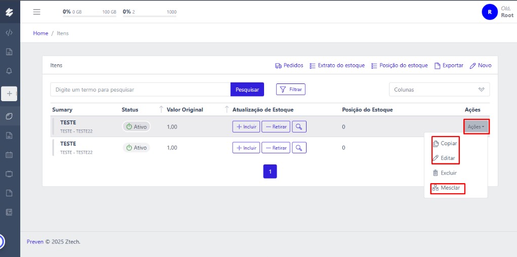Image resolution: width=517 pixels, height=257 pixels.
Task: Click the search term input field
Action: (x=140, y=90)
